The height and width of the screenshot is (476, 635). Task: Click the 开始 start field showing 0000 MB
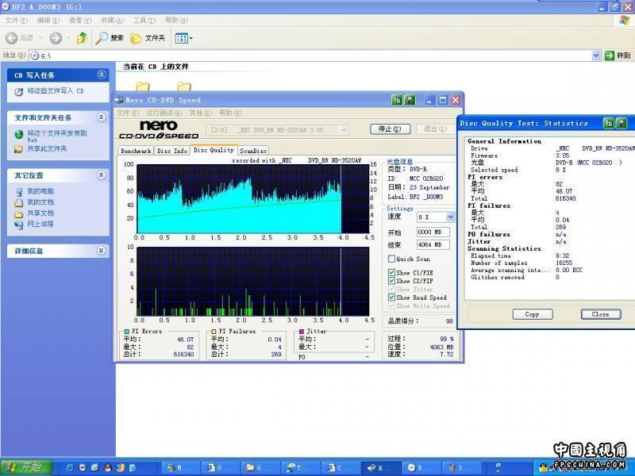(433, 232)
